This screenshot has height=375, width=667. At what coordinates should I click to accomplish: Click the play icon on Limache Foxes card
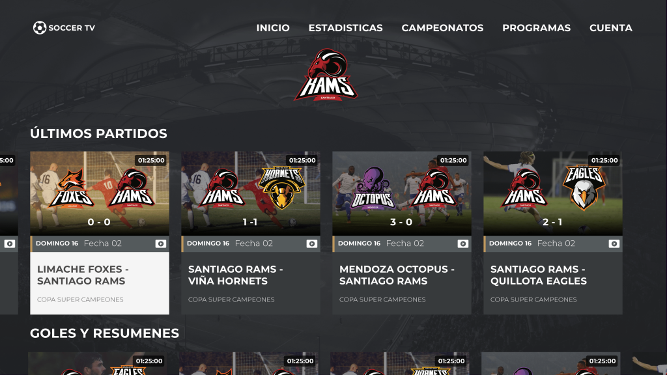click(x=160, y=243)
